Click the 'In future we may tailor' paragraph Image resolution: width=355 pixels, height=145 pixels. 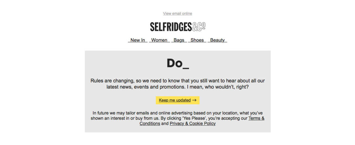177,118
